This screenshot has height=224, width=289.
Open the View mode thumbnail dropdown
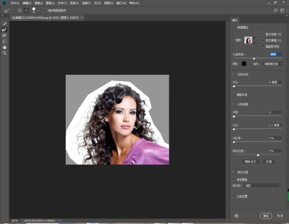click(250, 40)
